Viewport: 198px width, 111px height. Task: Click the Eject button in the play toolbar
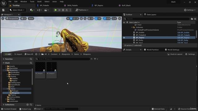point(67,10)
